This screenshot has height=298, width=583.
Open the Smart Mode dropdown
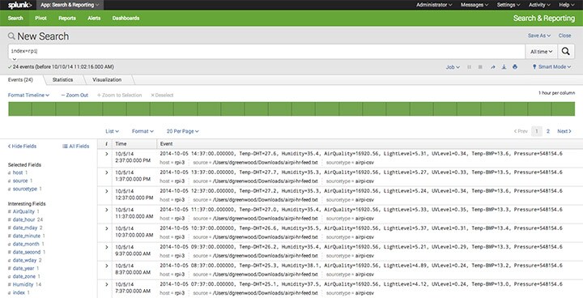[x=551, y=67]
